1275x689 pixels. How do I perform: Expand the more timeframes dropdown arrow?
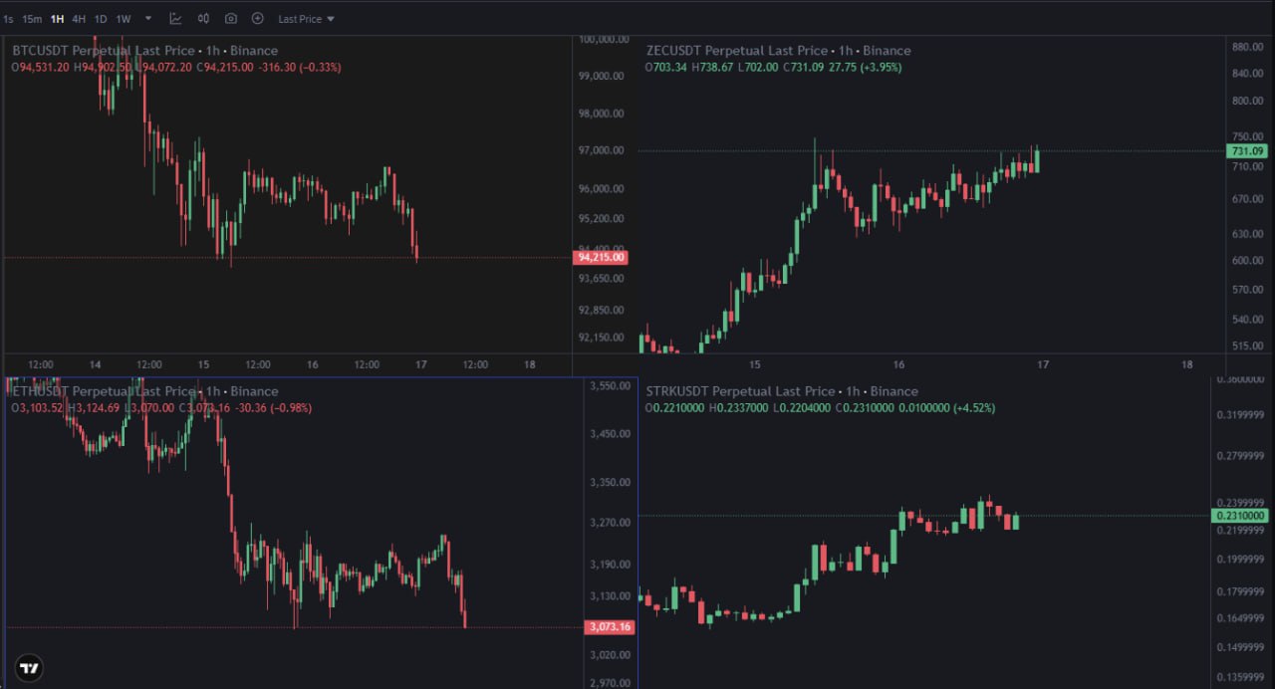point(148,18)
